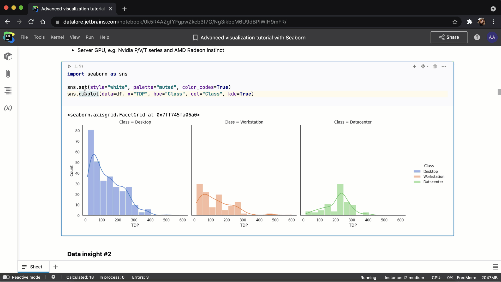Click the Errors: 3 status

point(140,277)
